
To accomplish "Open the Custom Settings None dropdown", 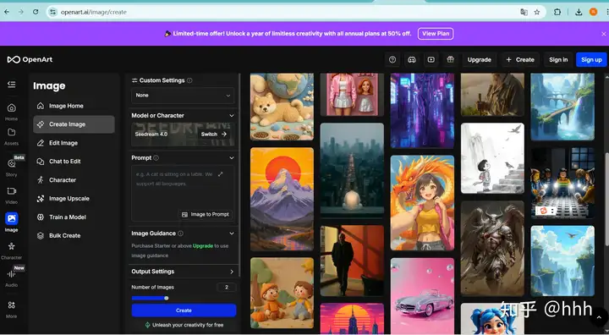I will click(x=183, y=96).
